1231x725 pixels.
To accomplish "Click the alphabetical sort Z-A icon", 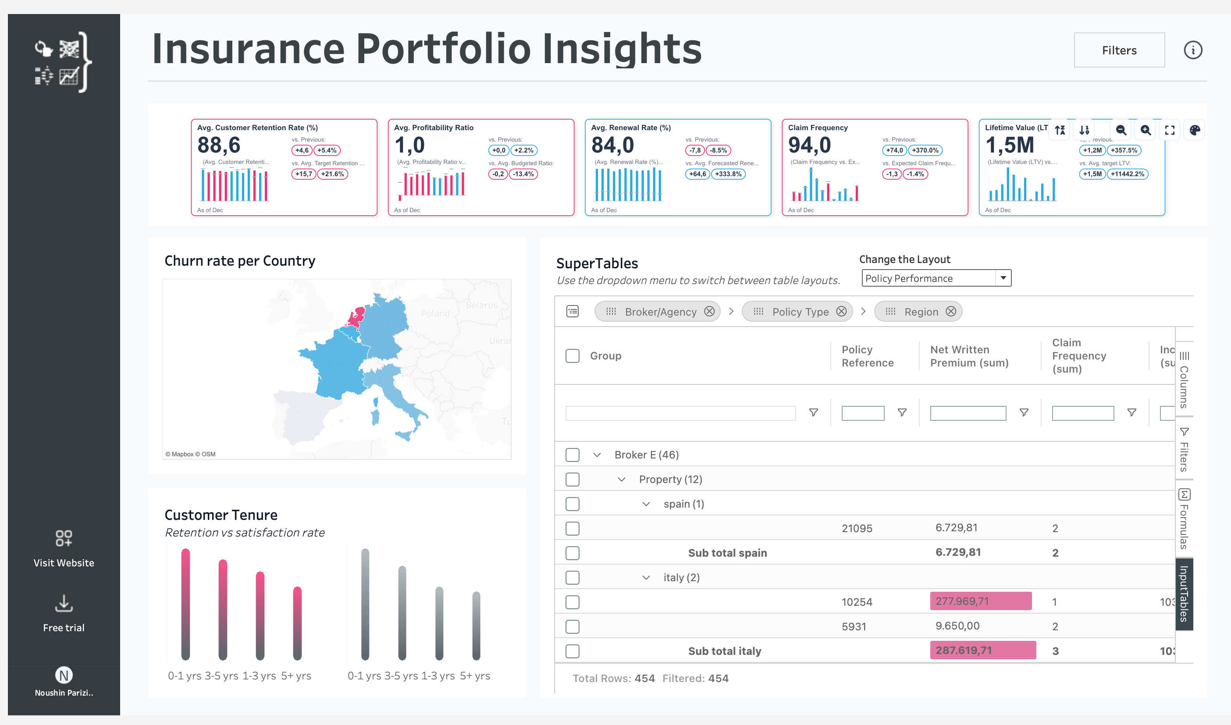I will pyautogui.click(x=1060, y=130).
